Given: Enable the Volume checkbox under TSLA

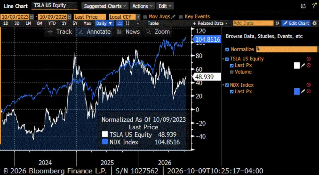Looking at the screenshot, I should click(x=232, y=72).
